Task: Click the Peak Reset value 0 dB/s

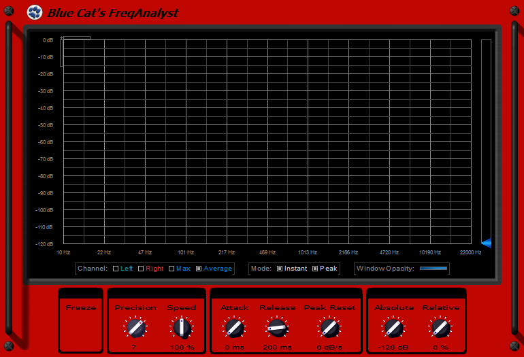Action: click(x=329, y=347)
